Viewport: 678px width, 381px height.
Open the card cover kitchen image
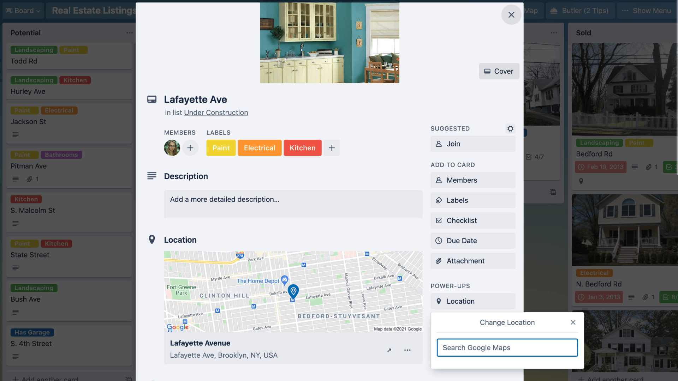(329, 43)
